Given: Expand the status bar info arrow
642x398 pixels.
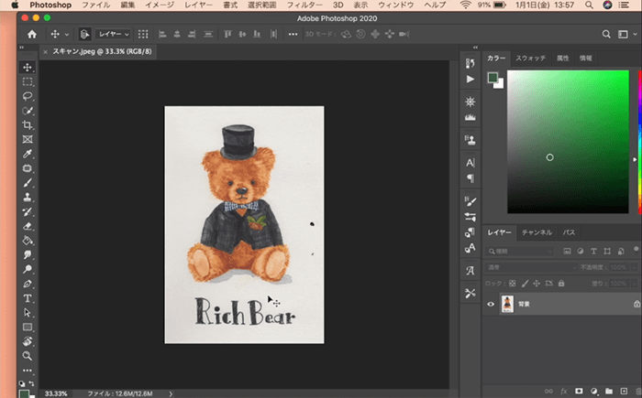Looking at the screenshot, I should point(171,394).
